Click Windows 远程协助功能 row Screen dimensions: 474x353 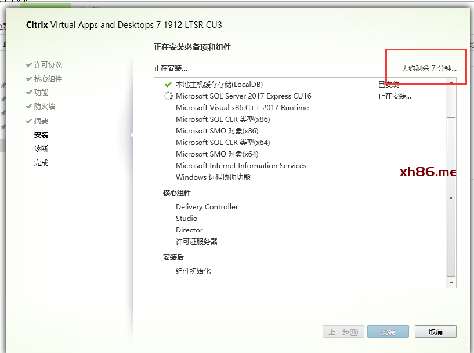[x=213, y=177]
